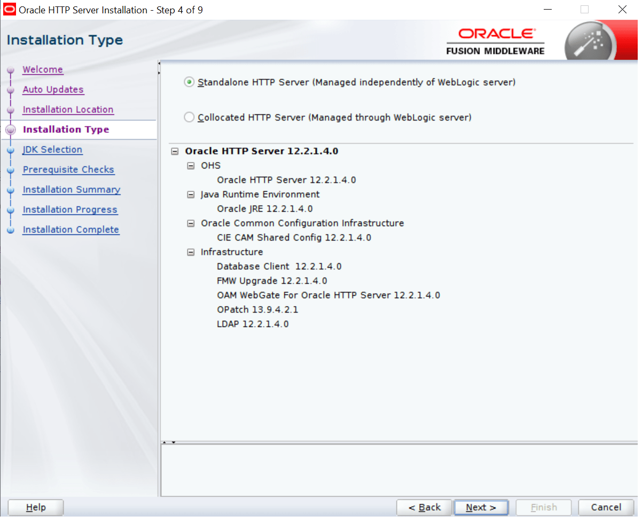This screenshot has height=524, width=642.
Task: Navigate to Auto Updates step
Action: [53, 90]
